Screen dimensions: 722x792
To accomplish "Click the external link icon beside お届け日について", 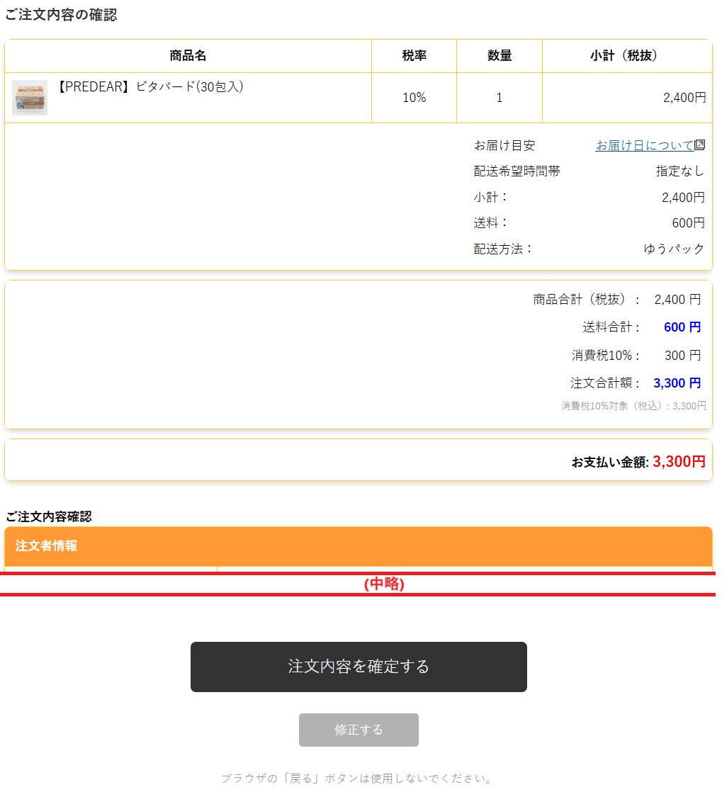I will point(699,145).
